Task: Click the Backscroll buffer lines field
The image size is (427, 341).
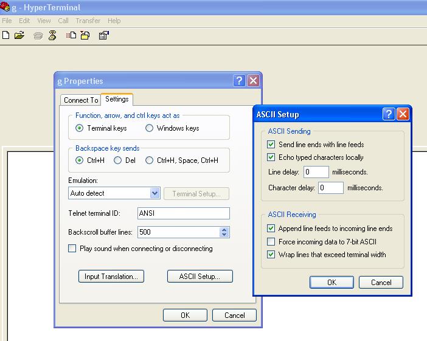Action: tap(179, 232)
